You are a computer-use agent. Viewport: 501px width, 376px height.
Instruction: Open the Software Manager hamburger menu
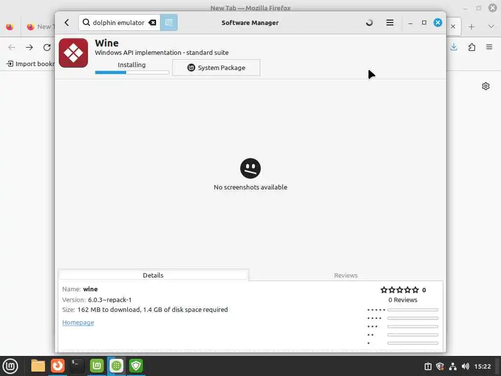[390, 23]
